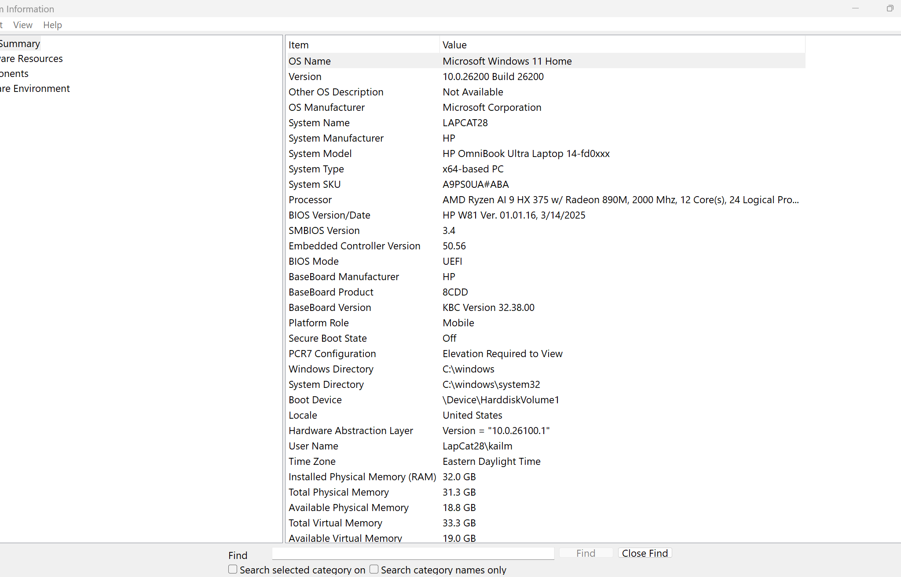Select the Time Zone row
Image resolution: width=901 pixels, height=577 pixels.
coord(546,461)
